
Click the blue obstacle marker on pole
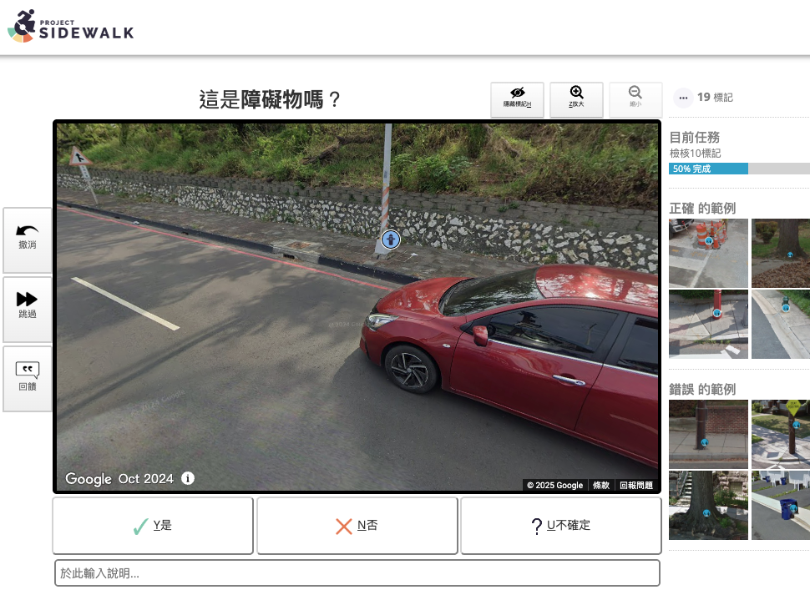click(x=390, y=240)
